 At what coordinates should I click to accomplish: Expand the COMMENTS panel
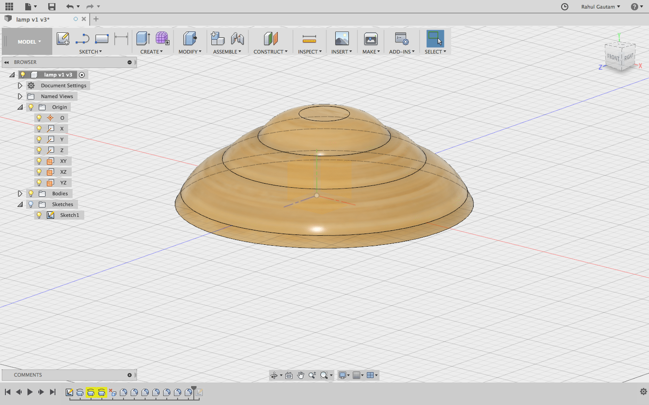(x=129, y=375)
